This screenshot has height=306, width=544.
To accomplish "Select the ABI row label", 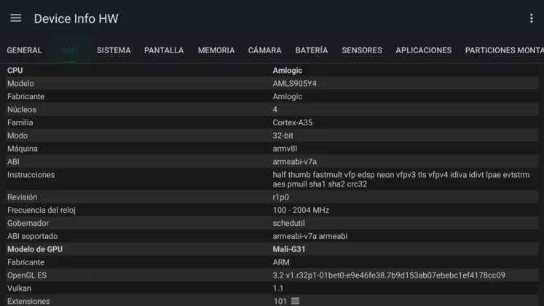I will coord(13,162).
